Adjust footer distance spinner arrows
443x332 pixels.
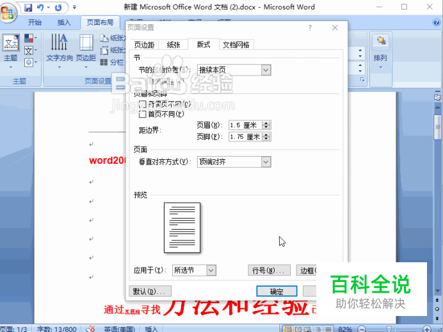(x=266, y=137)
